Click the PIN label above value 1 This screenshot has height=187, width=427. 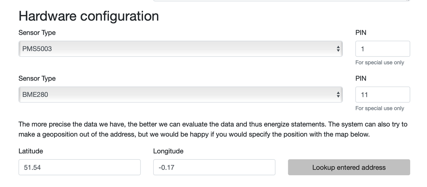coord(361,33)
